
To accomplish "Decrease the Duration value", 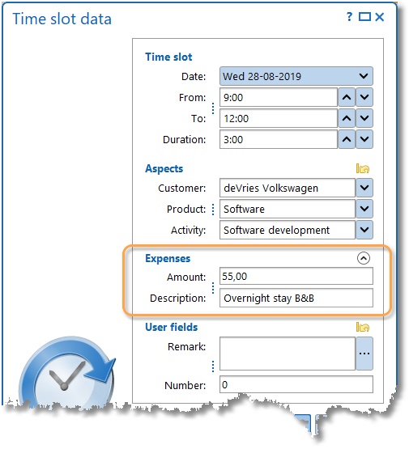I will [364, 139].
